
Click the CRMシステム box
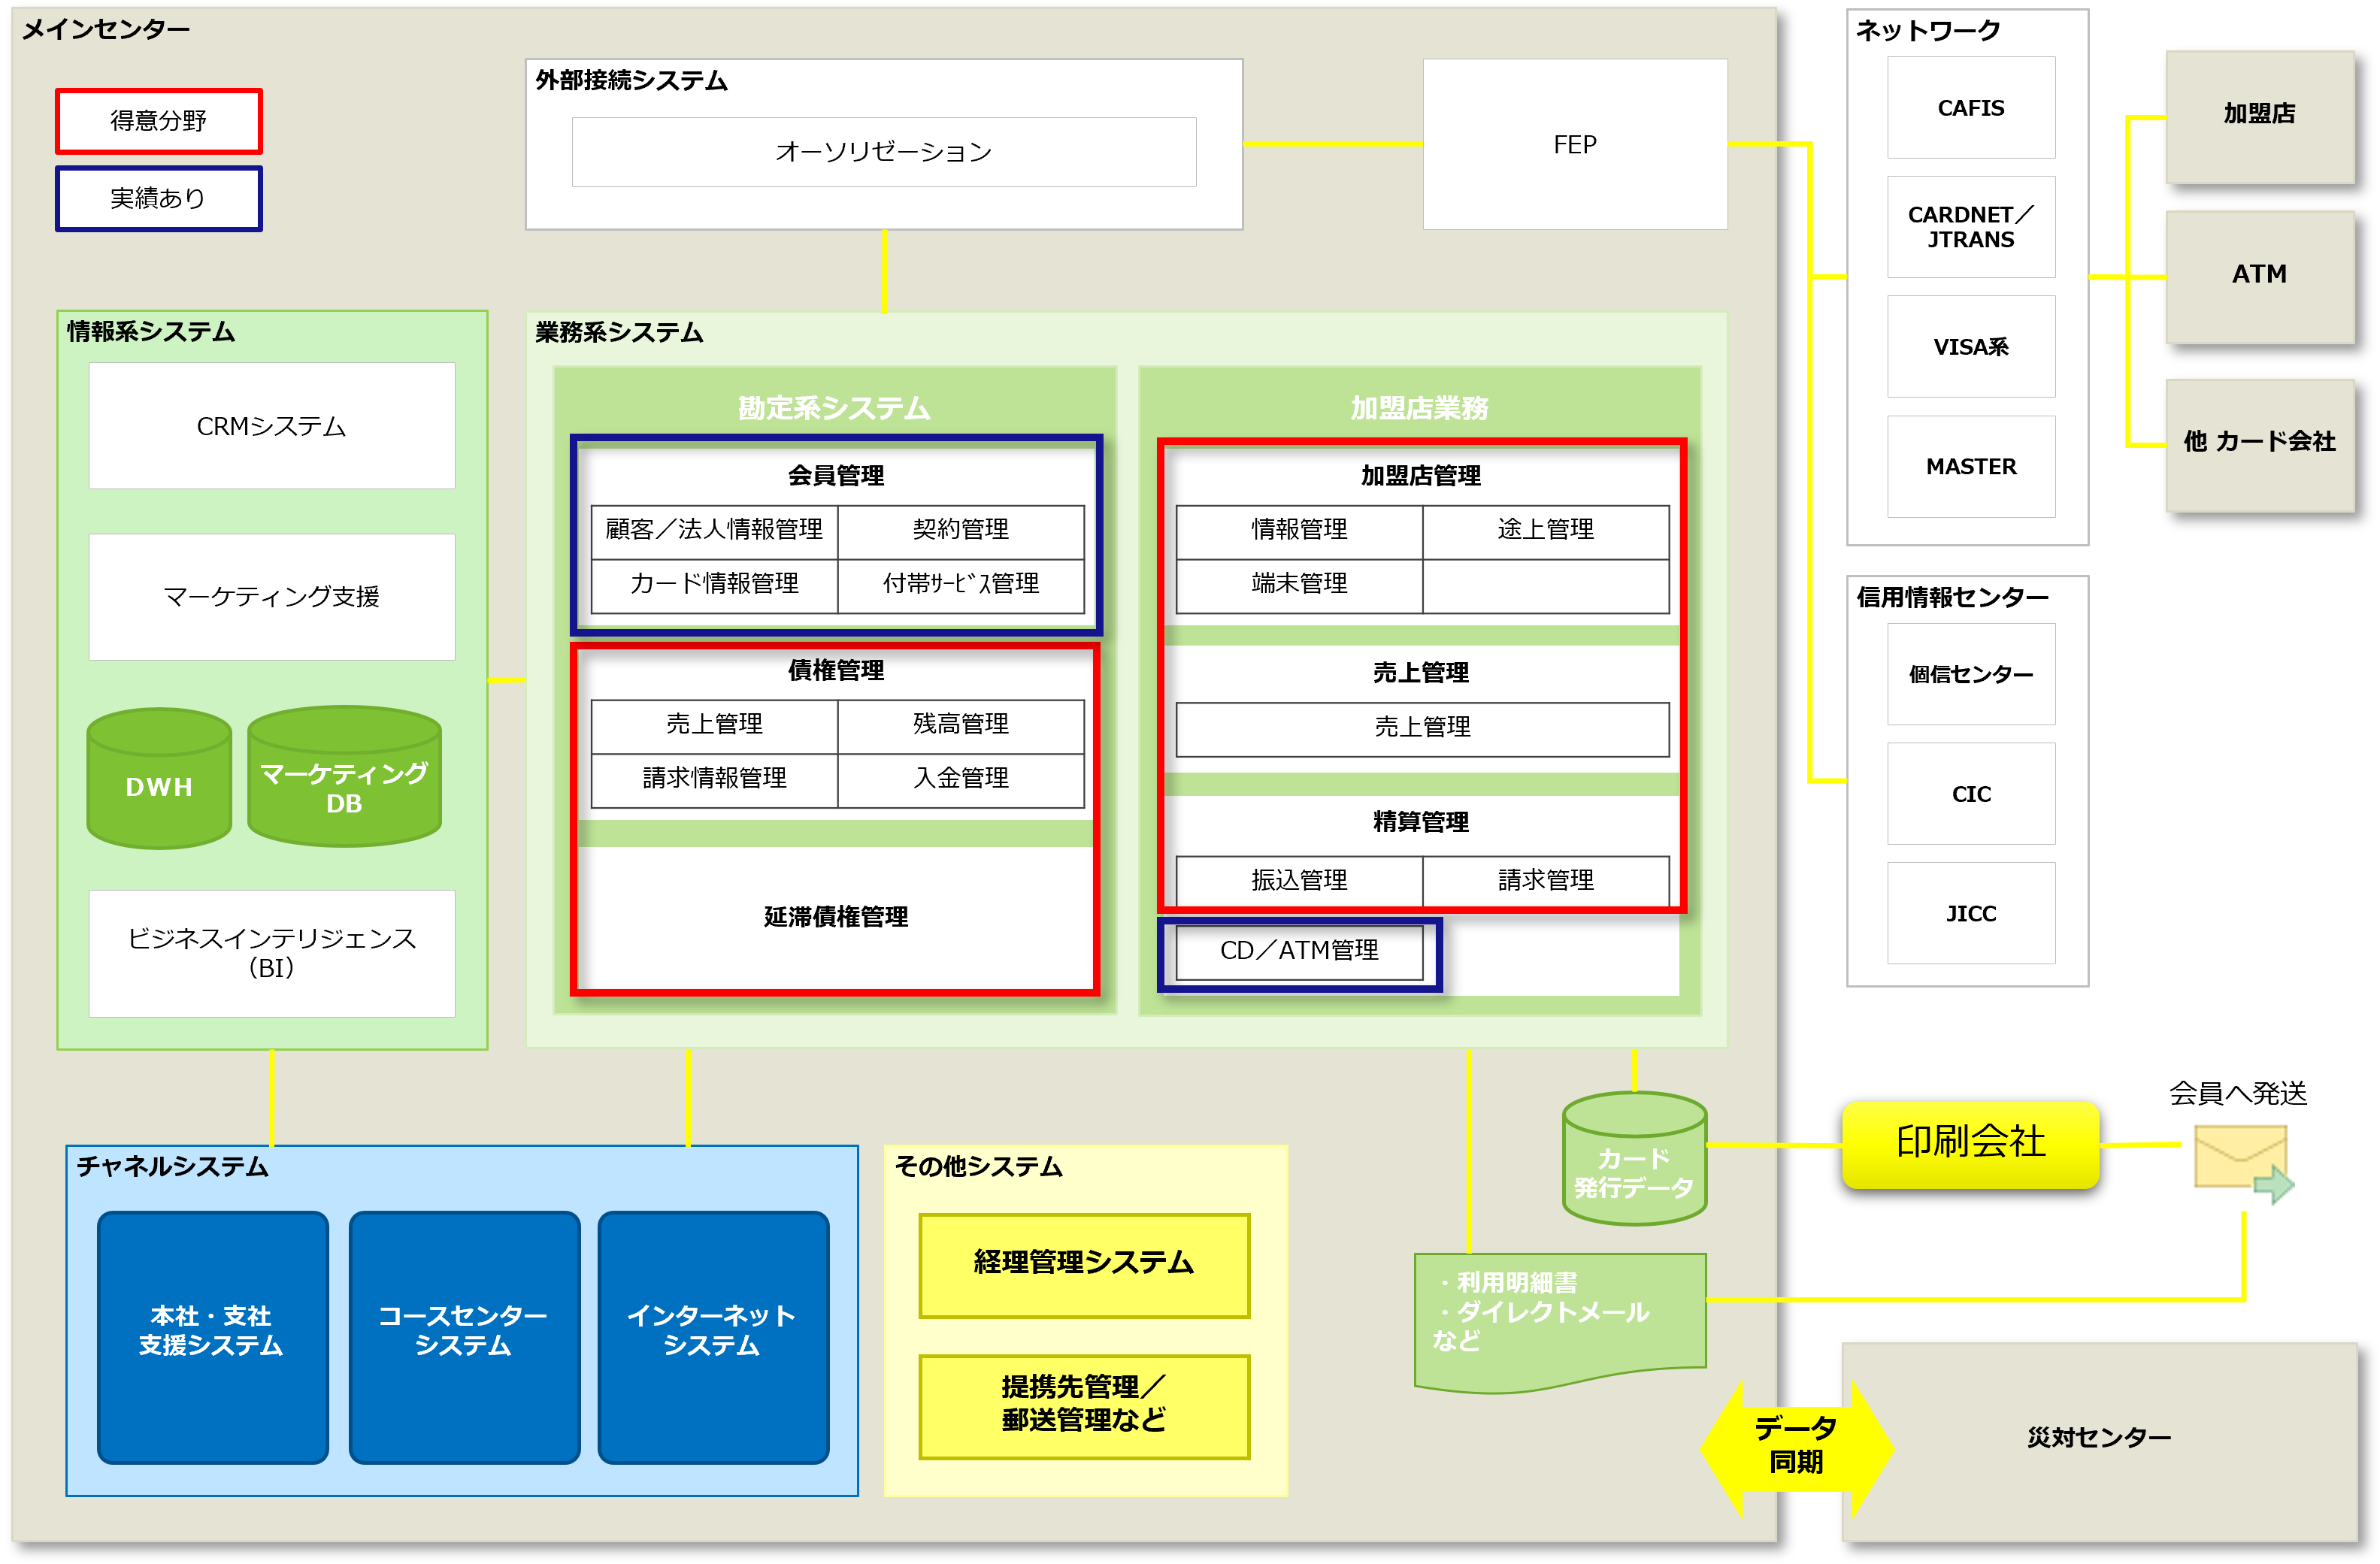click(x=271, y=426)
